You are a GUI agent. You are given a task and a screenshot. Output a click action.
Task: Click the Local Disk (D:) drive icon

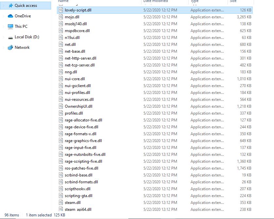point(10,38)
